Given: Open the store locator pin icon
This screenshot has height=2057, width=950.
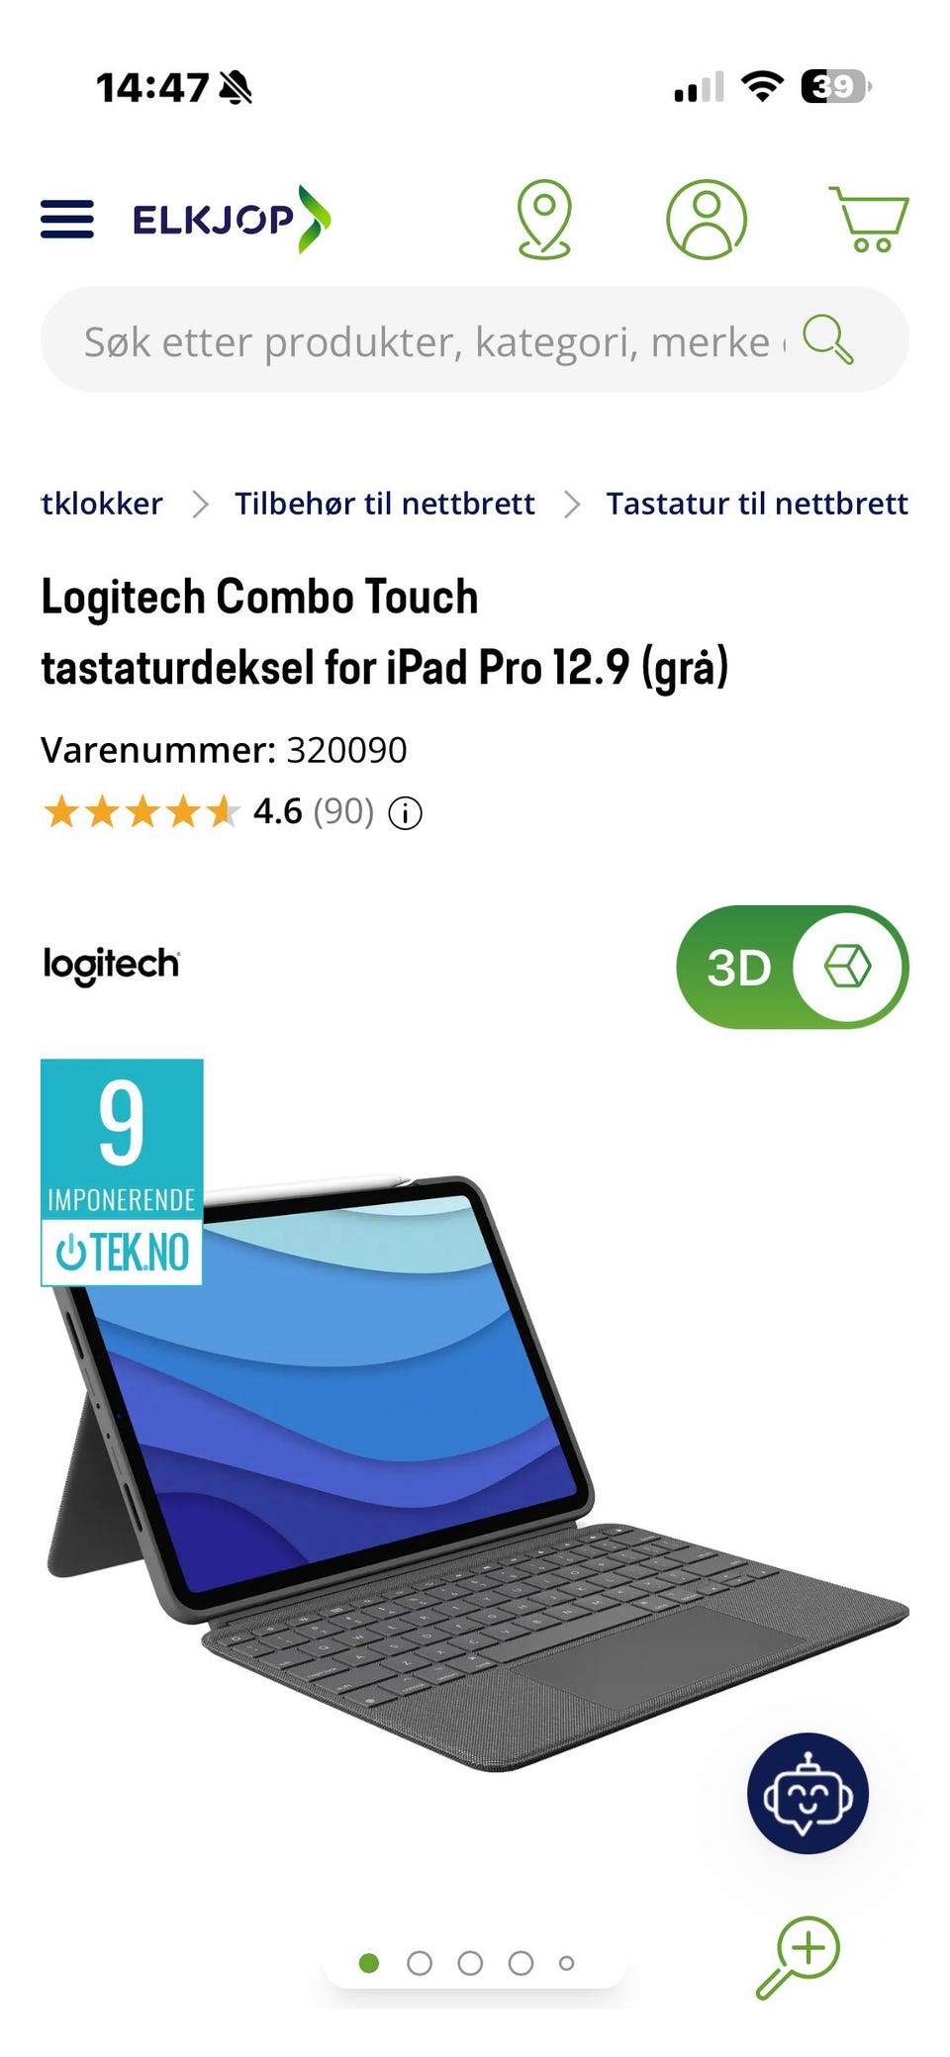Looking at the screenshot, I should [544, 219].
